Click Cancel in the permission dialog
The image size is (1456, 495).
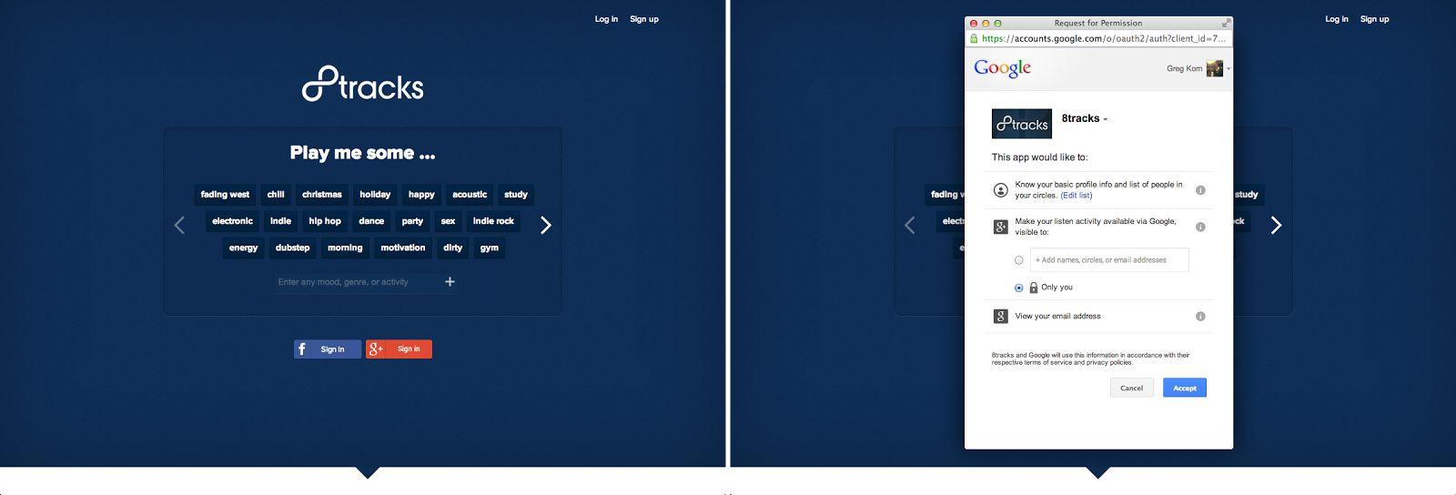click(1131, 389)
